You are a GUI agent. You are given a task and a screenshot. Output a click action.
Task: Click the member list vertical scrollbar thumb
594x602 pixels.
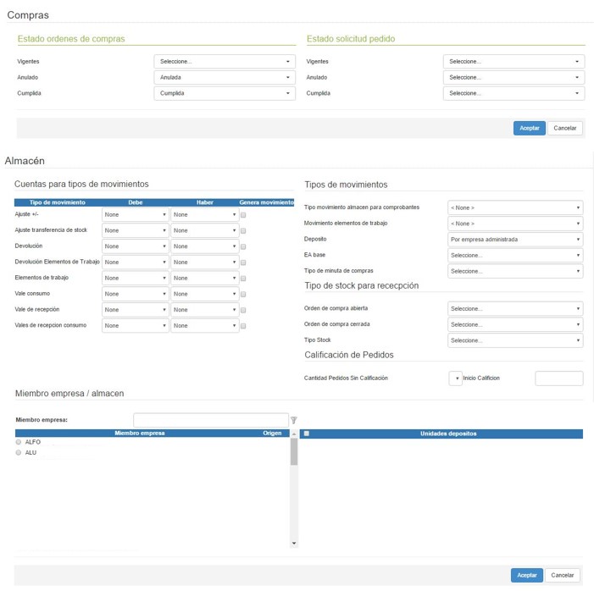(x=294, y=453)
